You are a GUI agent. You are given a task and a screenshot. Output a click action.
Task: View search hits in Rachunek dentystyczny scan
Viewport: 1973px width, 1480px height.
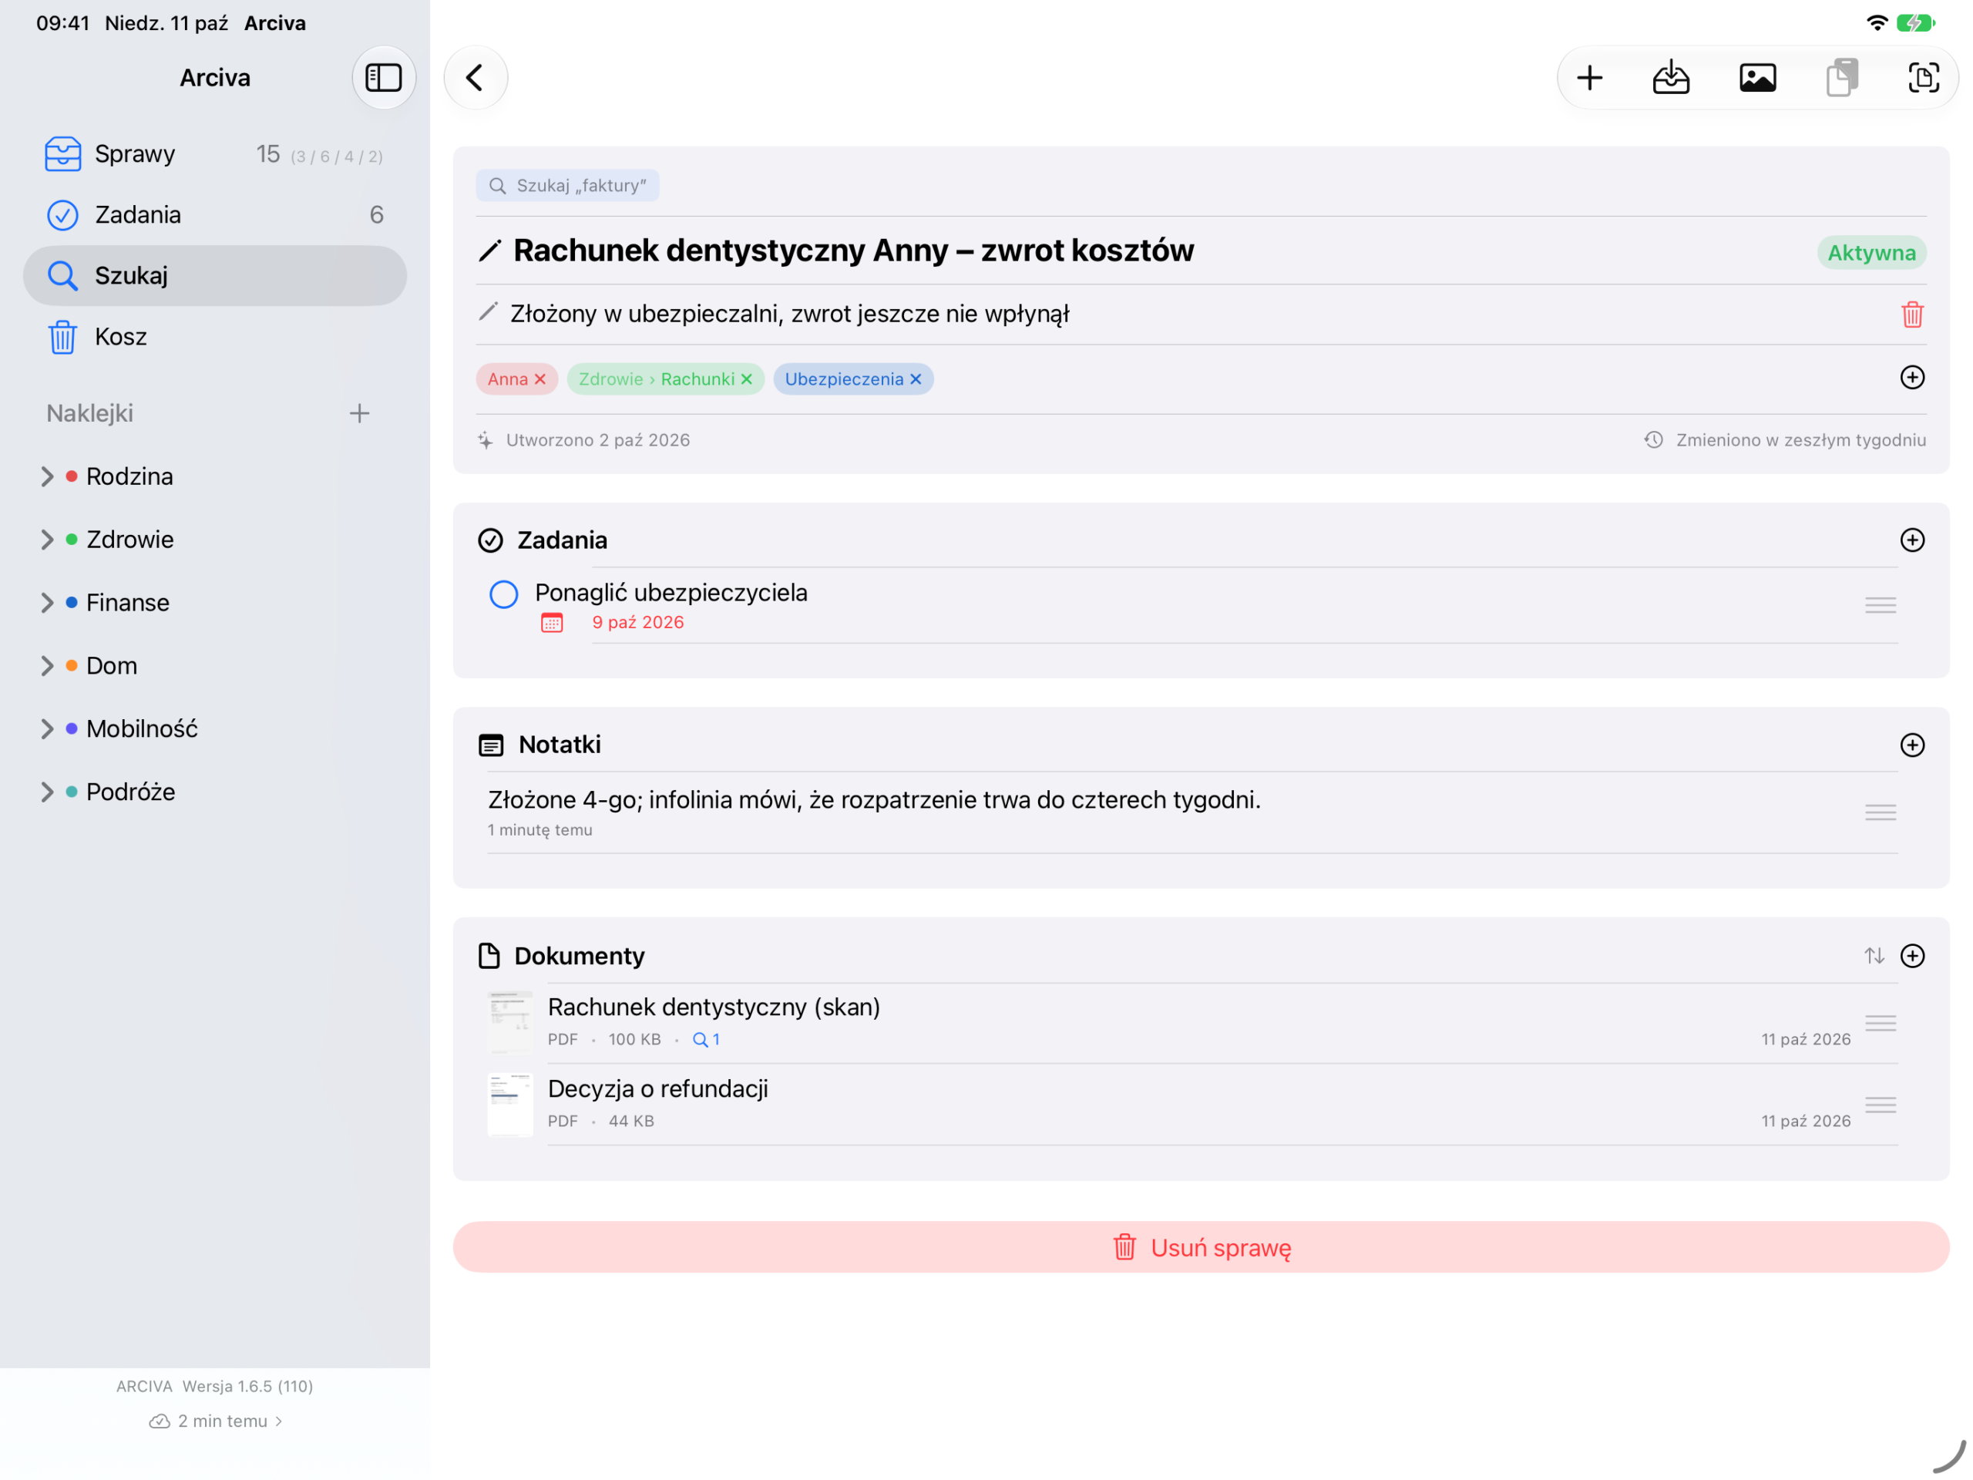click(707, 1039)
